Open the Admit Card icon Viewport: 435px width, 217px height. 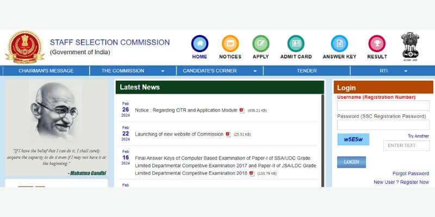tap(296, 44)
